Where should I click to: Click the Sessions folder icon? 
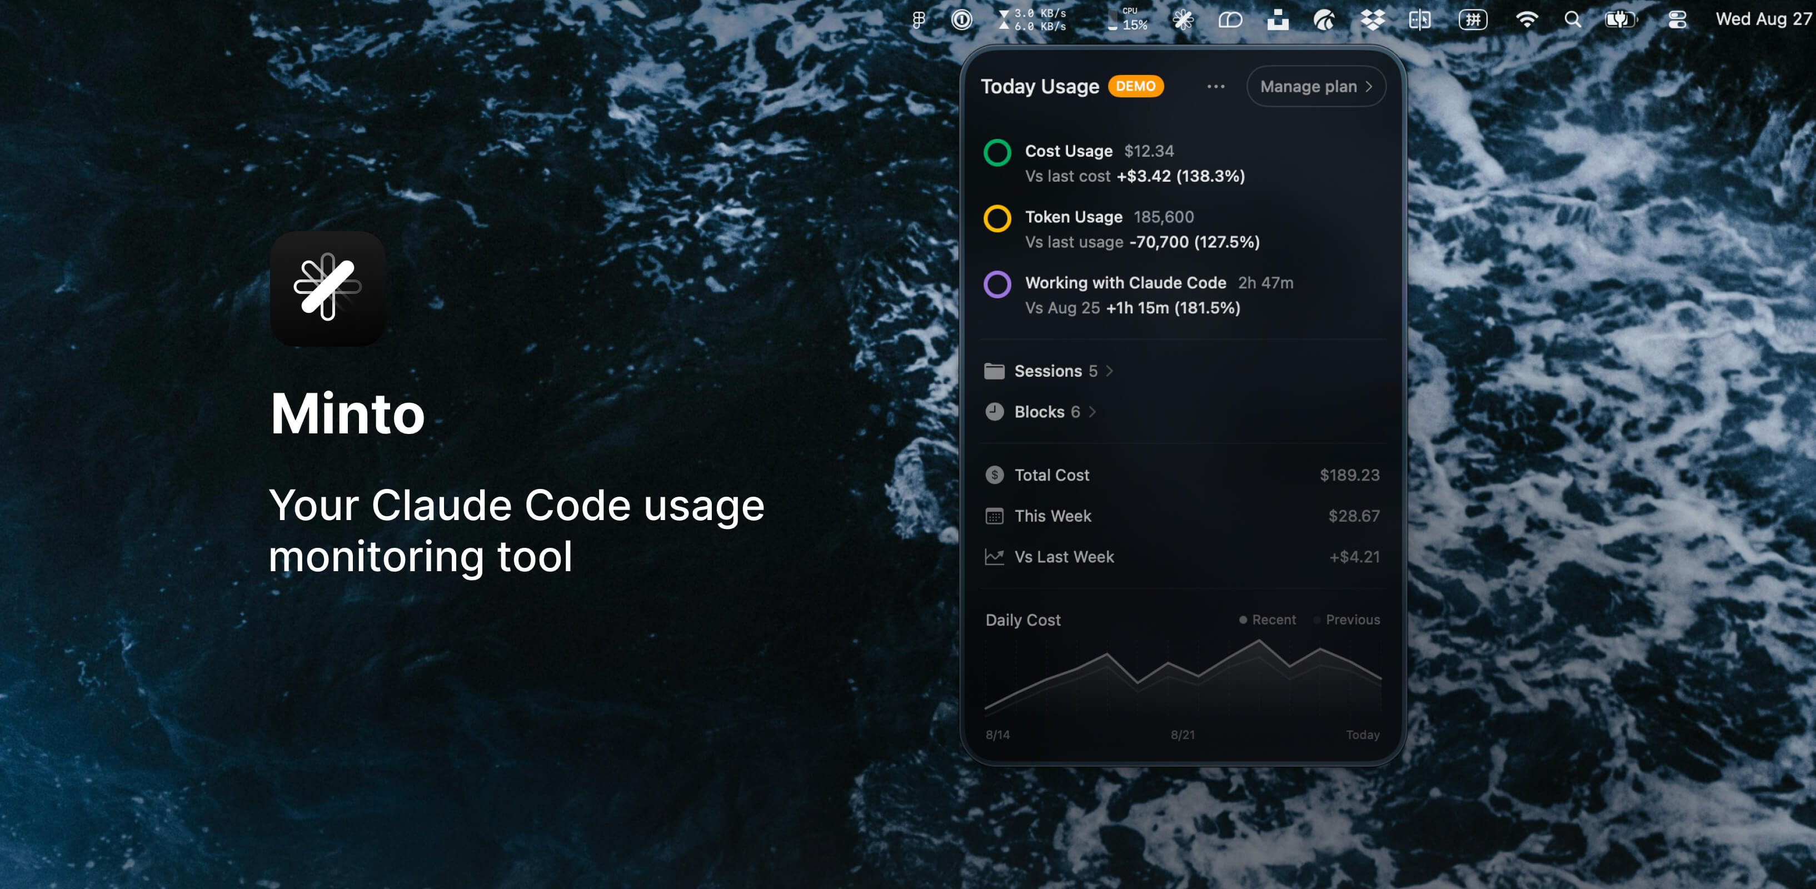point(994,371)
